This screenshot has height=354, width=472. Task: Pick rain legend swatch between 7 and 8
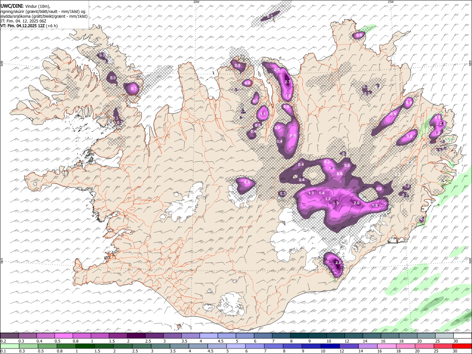[x=274, y=346]
